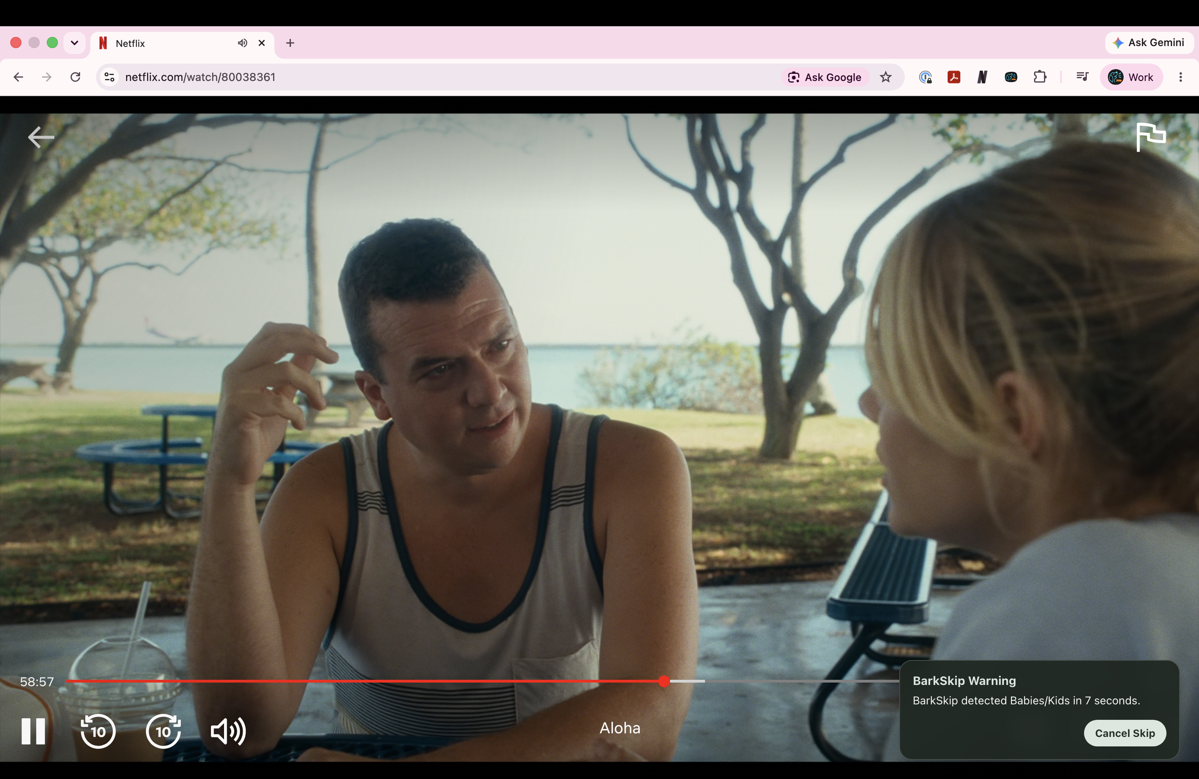The image size is (1199, 779).
Task: Pause the Netflix video playback
Action: pos(33,731)
